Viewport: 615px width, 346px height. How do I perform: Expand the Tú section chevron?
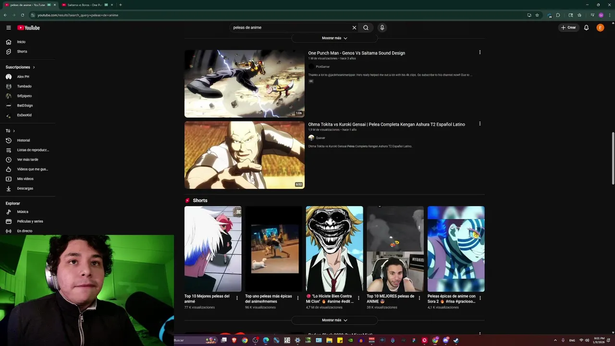pos(14,131)
